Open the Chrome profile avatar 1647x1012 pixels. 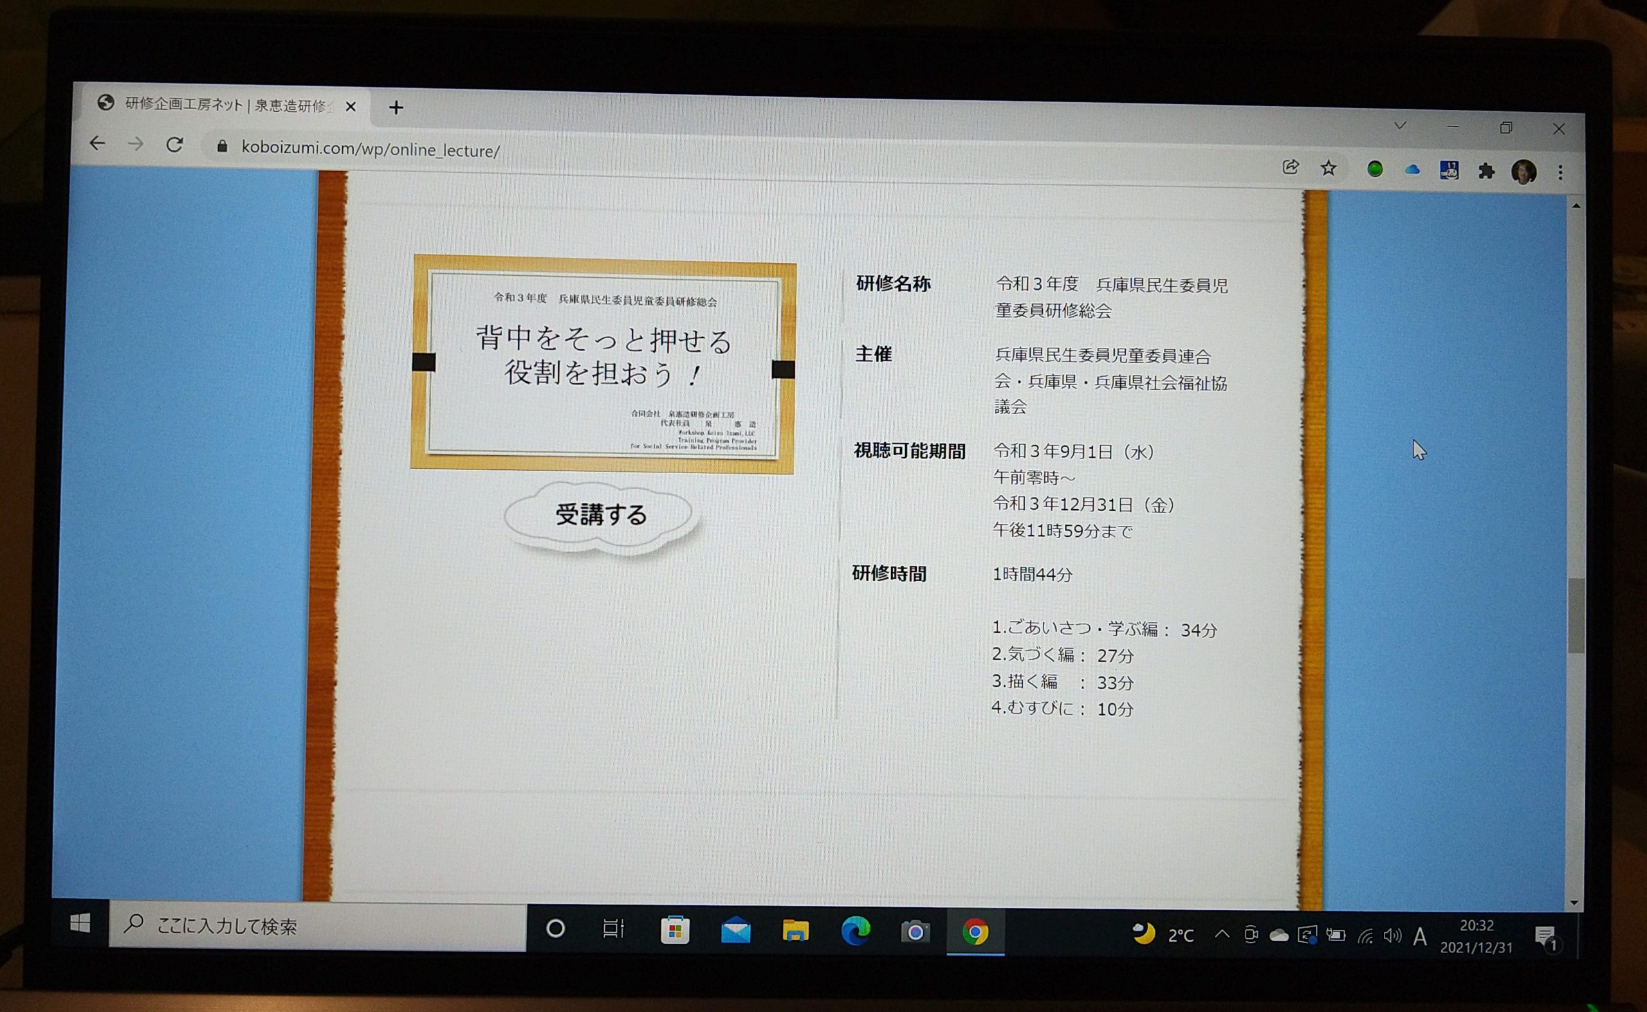(1524, 172)
